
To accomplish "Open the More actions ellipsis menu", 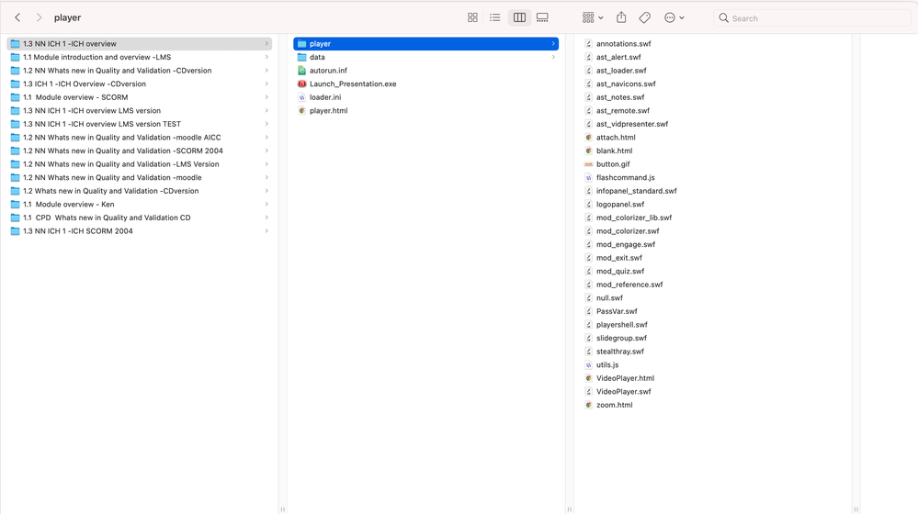I will (x=674, y=17).
